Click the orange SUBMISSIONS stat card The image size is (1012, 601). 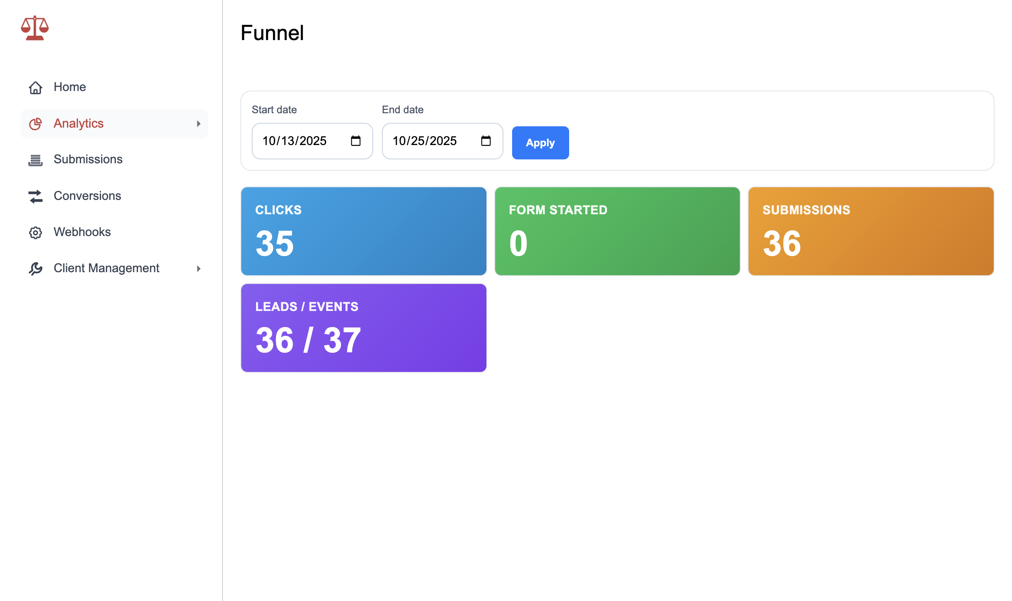(x=871, y=231)
